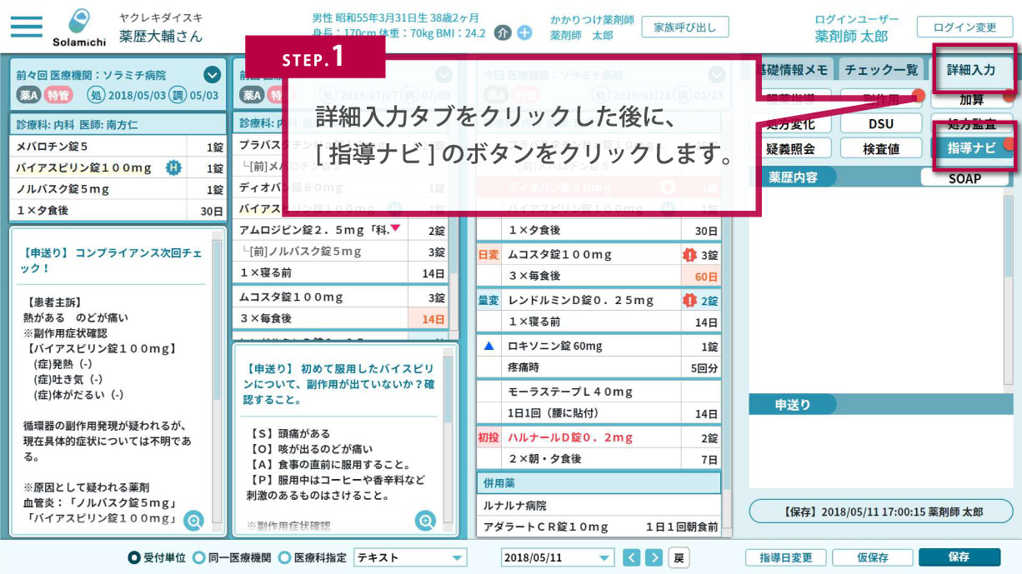
Task: Go to the next date with right arrow
Action: (654, 557)
